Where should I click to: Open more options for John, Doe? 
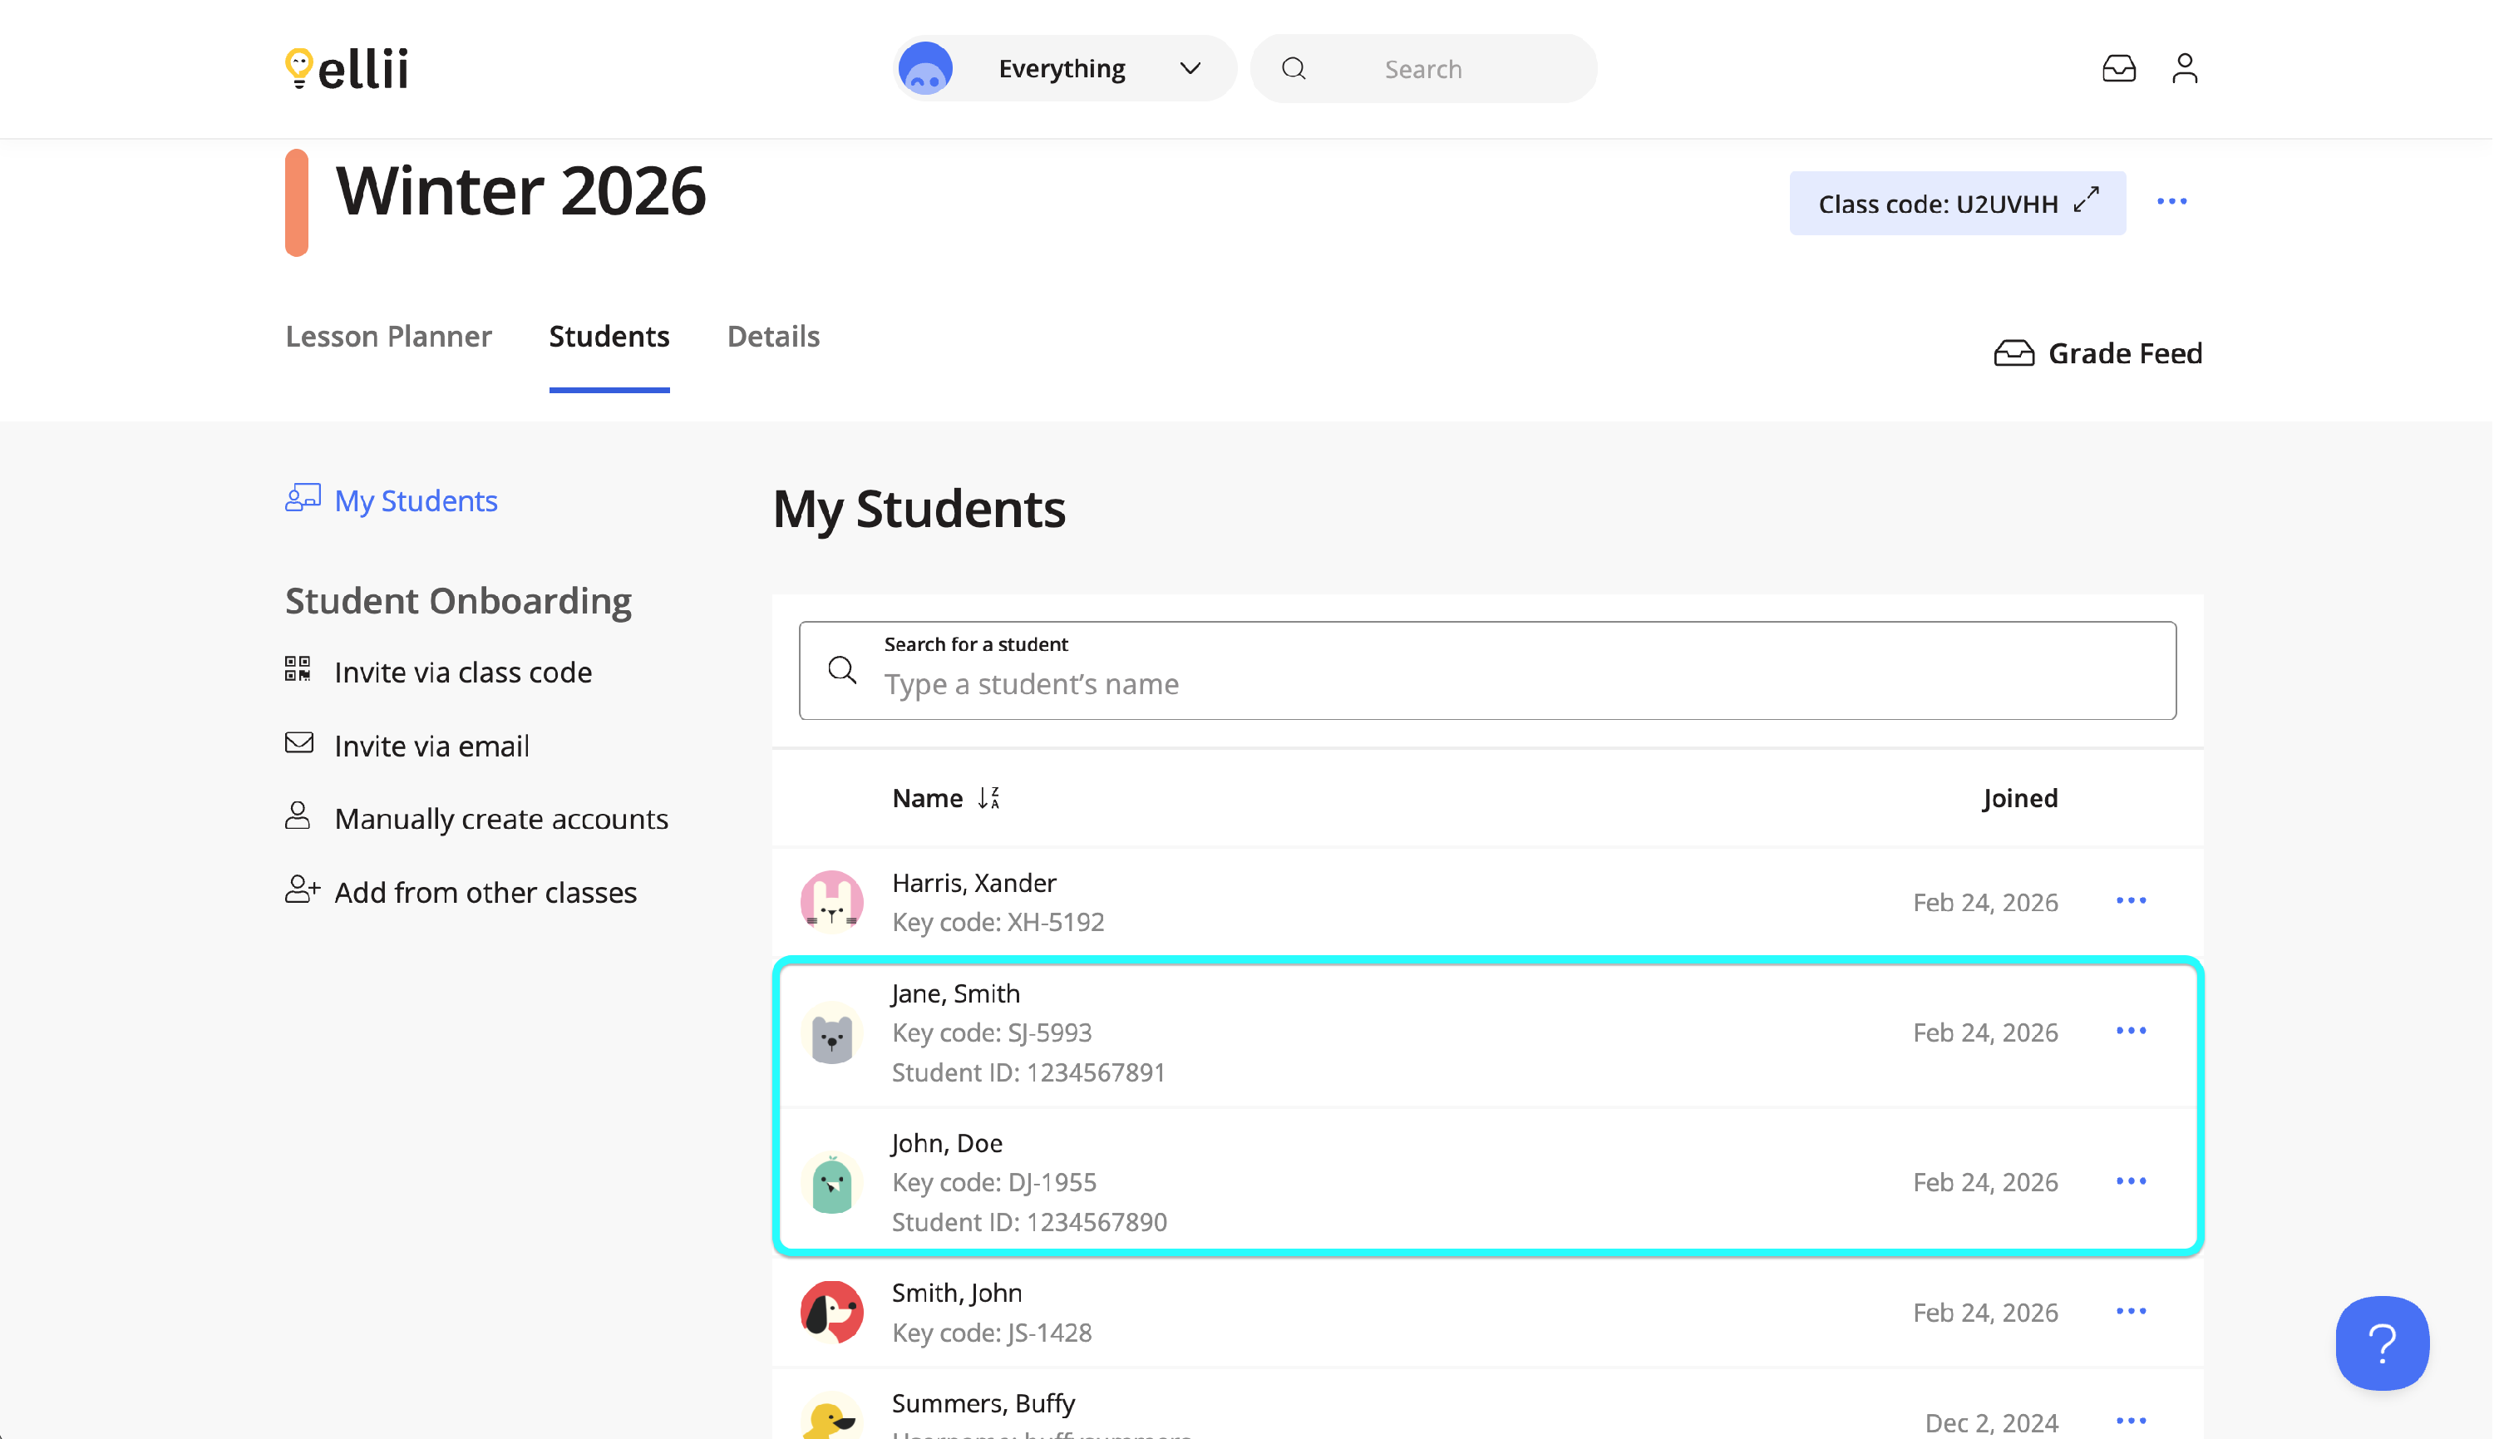pyautogui.click(x=2131, y=1181)
